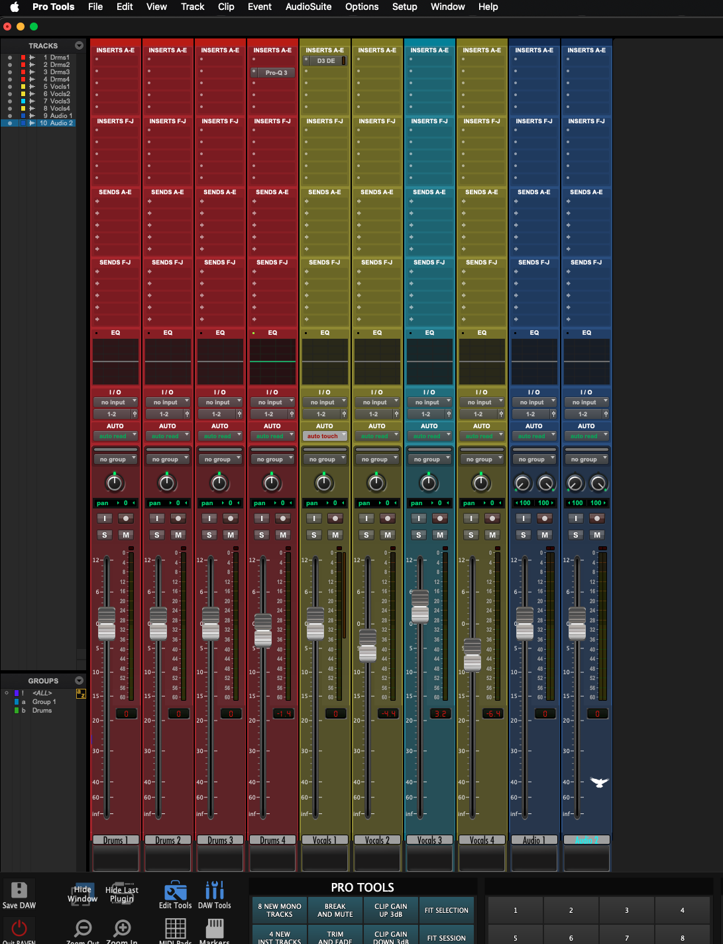Screen dimensions: 723x944
Task: Record-enable the Audio 1 track
Action: [x=545, y=518]
